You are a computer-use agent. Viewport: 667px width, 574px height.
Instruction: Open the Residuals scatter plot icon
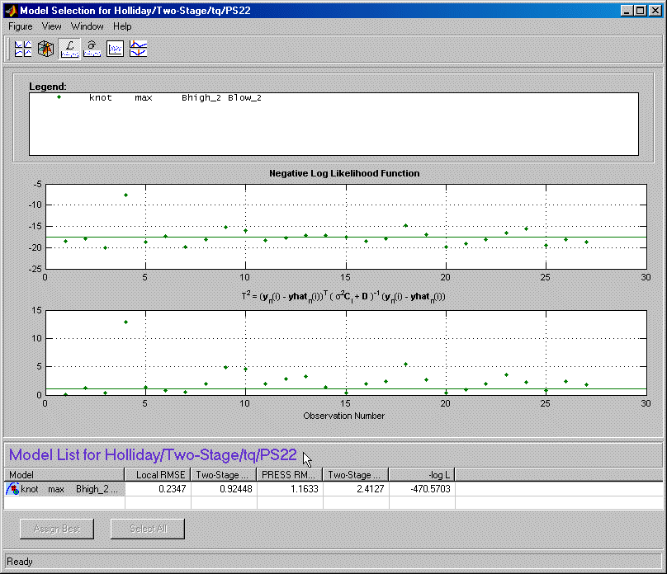coord(115,49)
